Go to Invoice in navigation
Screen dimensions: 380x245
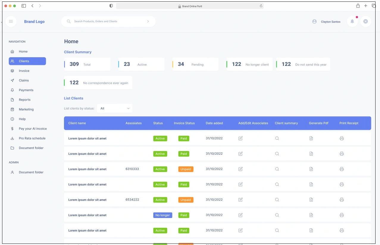tap(24, 71)
